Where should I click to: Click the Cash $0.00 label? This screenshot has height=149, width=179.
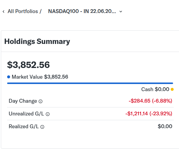[x=155, y=89]
